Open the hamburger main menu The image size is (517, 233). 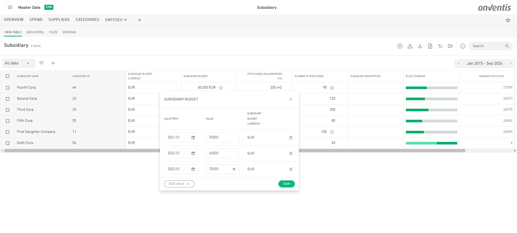(x=10, y=7)
